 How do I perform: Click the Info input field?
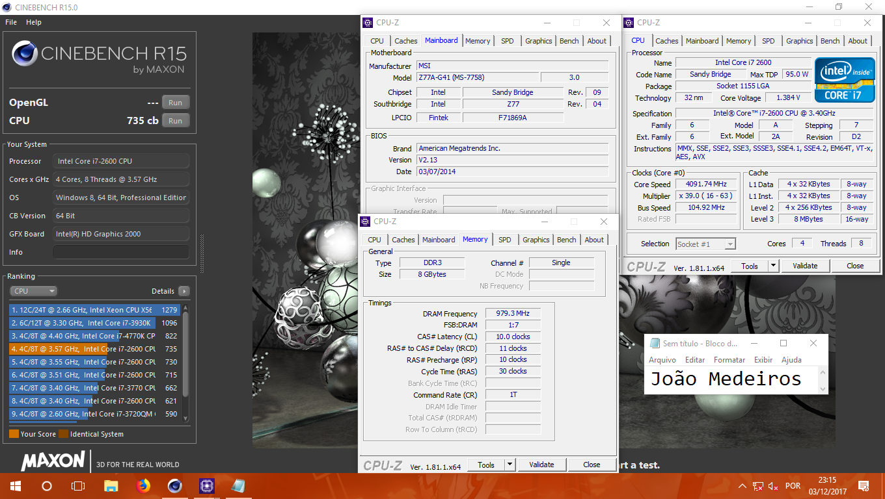[x=121, y=252]
